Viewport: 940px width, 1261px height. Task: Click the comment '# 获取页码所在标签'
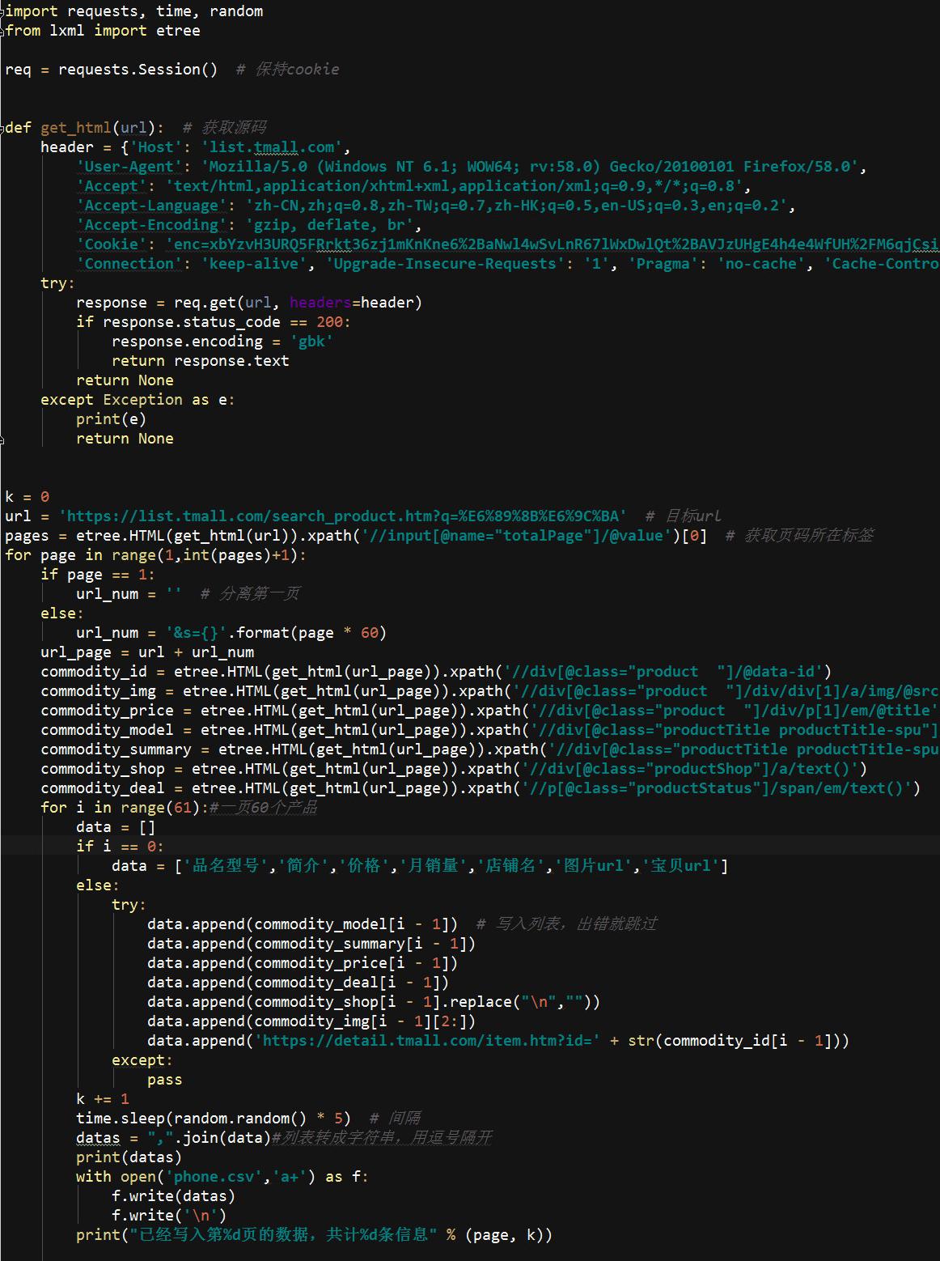(799, 536)
